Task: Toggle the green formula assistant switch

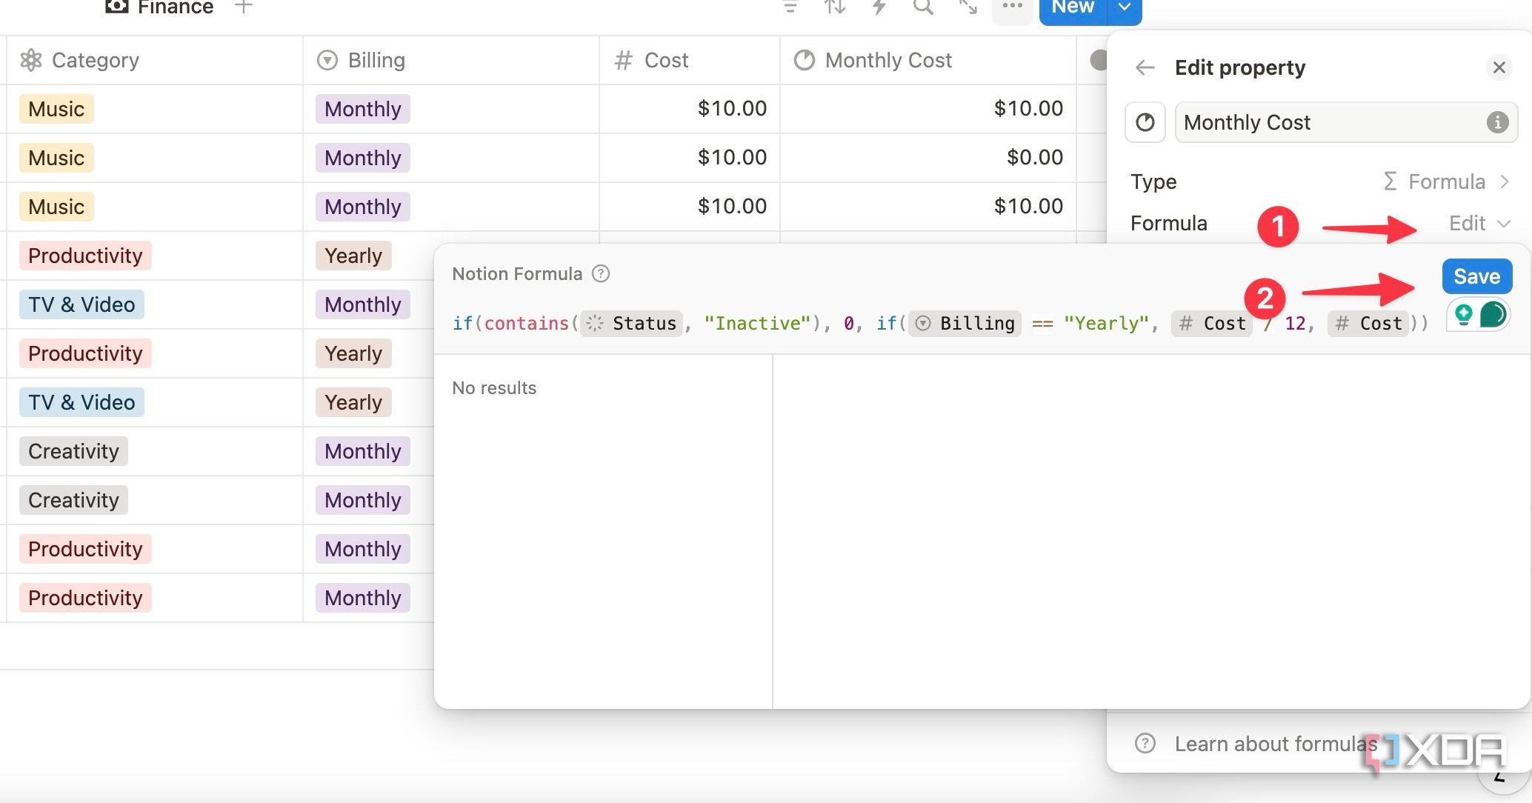Action: point(1493,314)
